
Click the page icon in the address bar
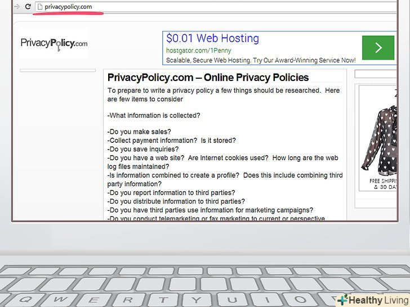tap(40, 7)
